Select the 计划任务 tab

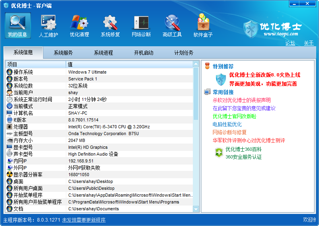coord(184,53)
